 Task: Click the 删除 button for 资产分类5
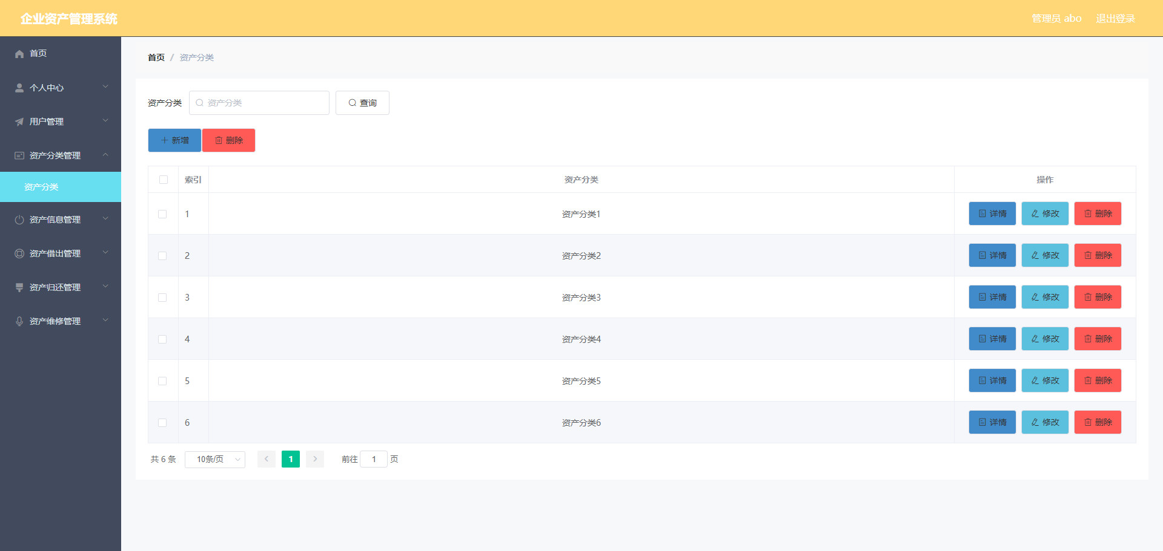[x=1098, y=380]
